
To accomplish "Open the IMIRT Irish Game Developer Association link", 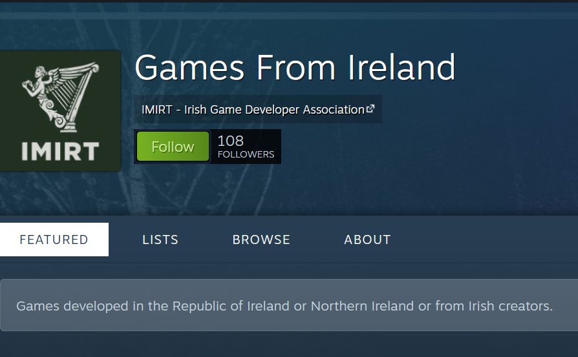I will pos(258,109).
